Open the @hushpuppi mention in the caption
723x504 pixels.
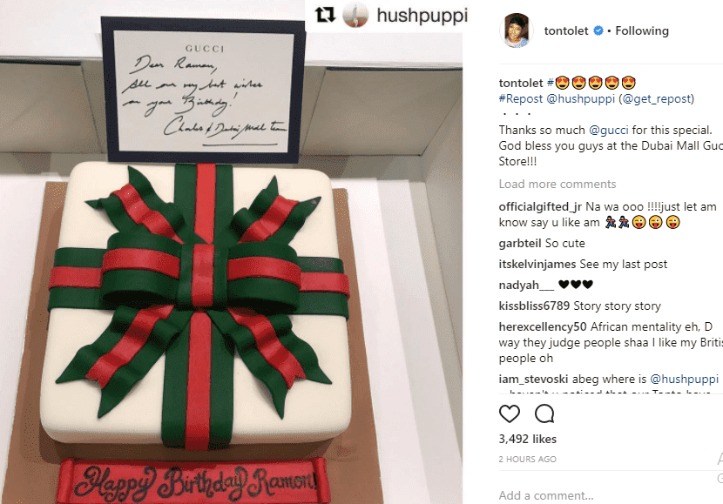tap(580, 98)
